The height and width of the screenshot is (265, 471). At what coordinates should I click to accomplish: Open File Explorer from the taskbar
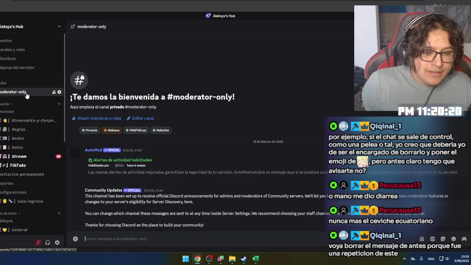(x=232, y=259)
